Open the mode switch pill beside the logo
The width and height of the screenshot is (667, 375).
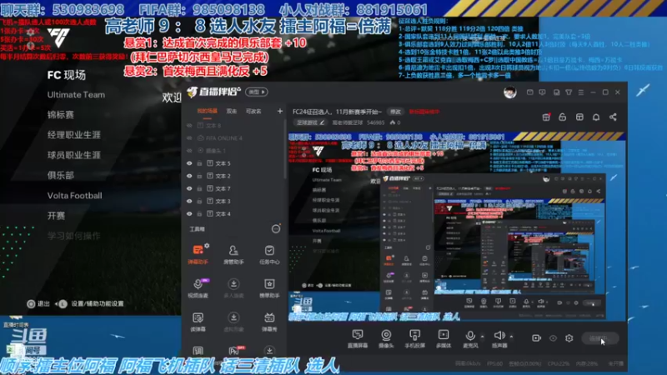click(x=256, y=92)
